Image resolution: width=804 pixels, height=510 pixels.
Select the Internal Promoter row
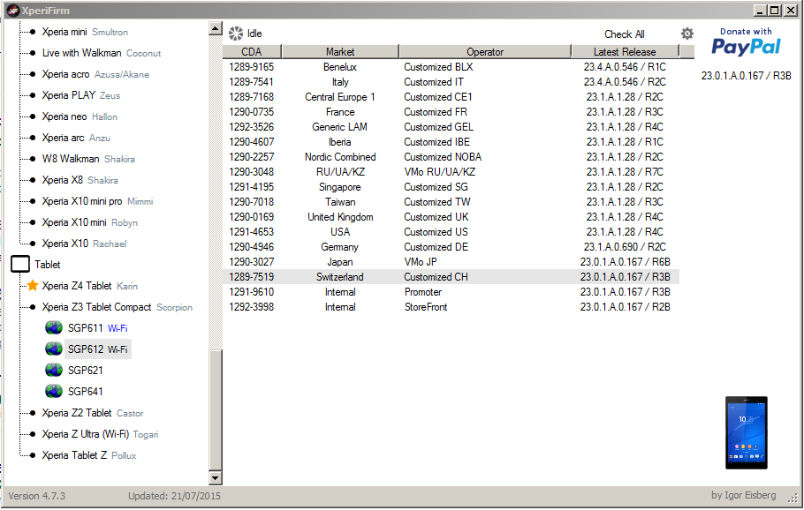(x=451, y=292)
